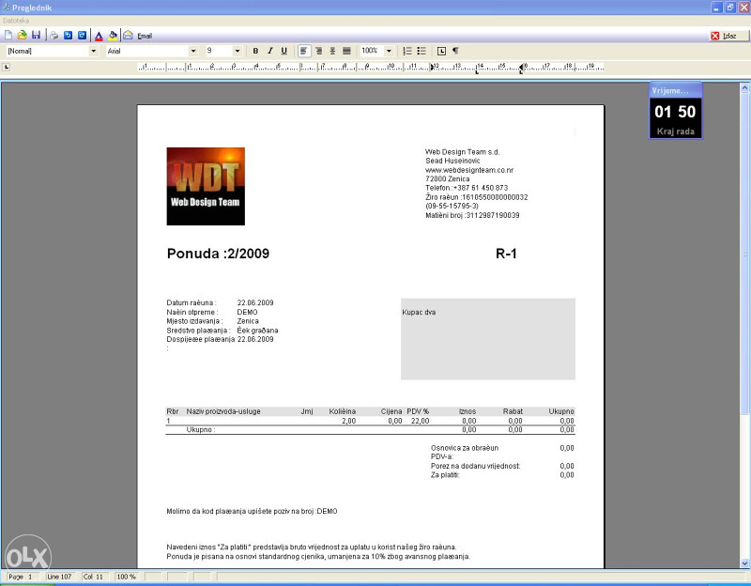
Task: Click the Email text button
Action: [x=145, y=36]
